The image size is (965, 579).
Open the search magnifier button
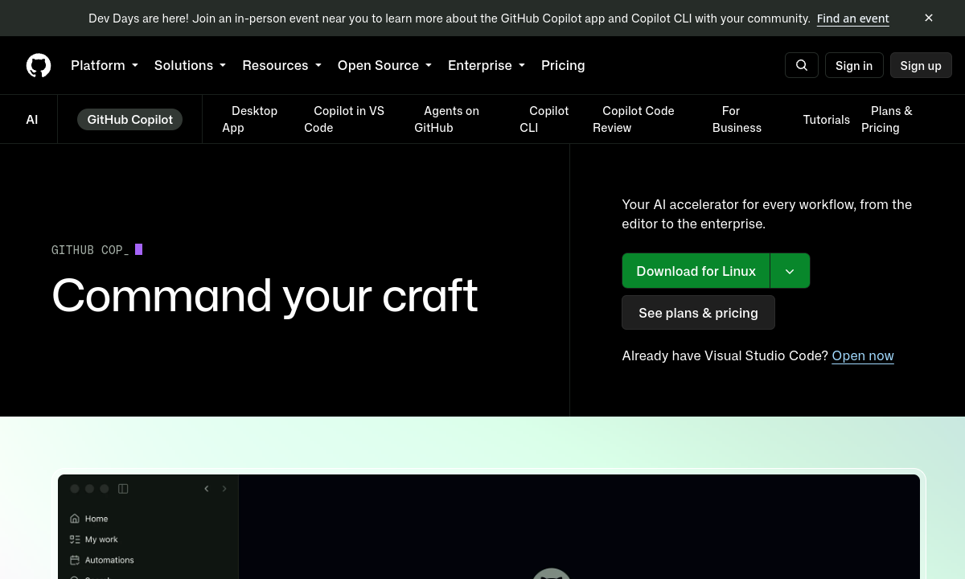pos(802,65)
